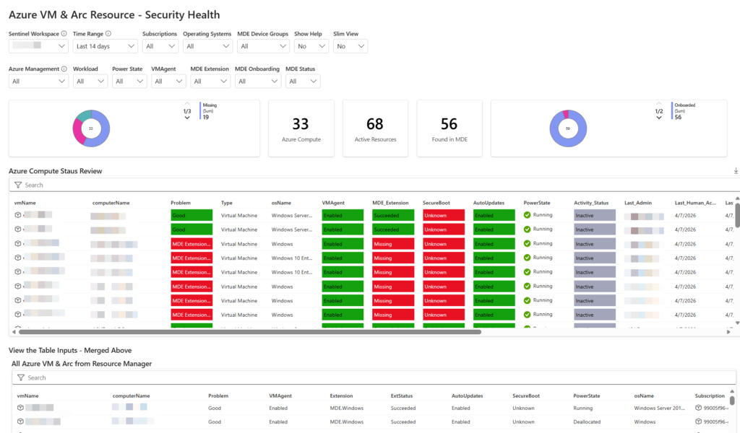Click the info icon beside Azure Management
The height and width of the screenshot is (433, 740).
point(65,69)
